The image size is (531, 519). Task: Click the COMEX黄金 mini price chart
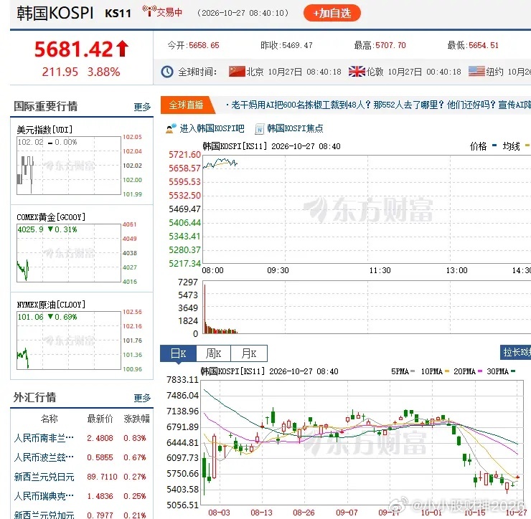(69, 253)
